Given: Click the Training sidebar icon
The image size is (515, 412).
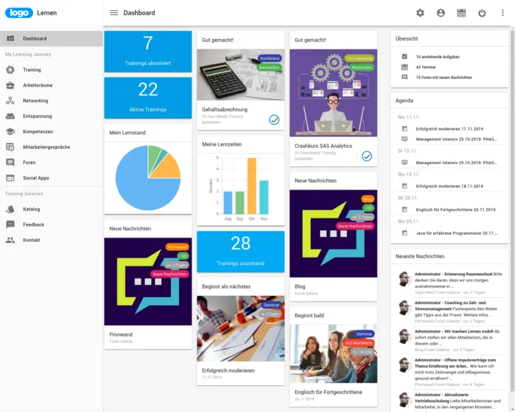Looking at the screenshot, I should (x=10, y=70).
